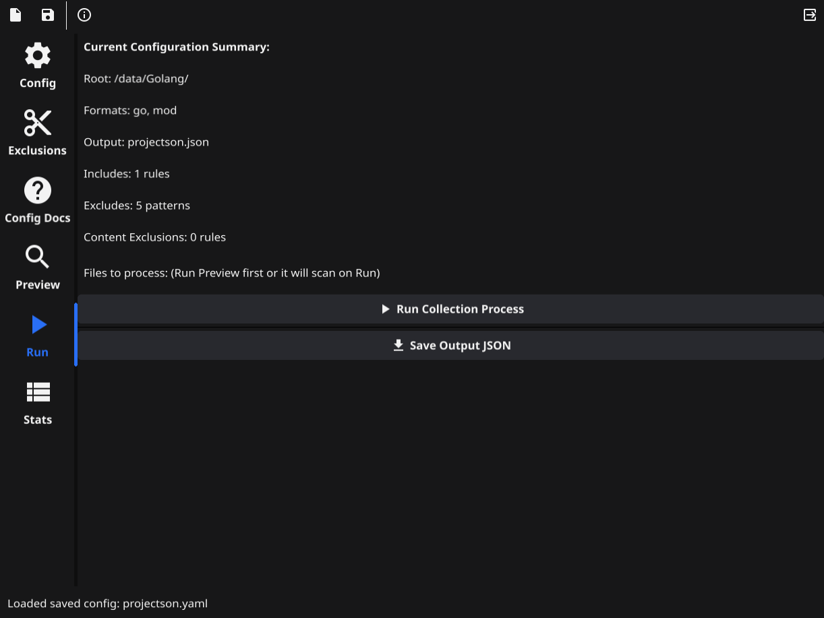Switch to the Stats tab
The image size is (824, 618).
[38, 402]
